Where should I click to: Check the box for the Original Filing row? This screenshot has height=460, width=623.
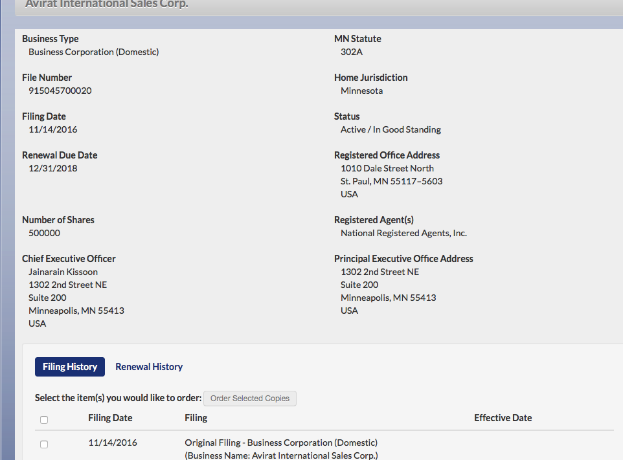click(44, 444)
